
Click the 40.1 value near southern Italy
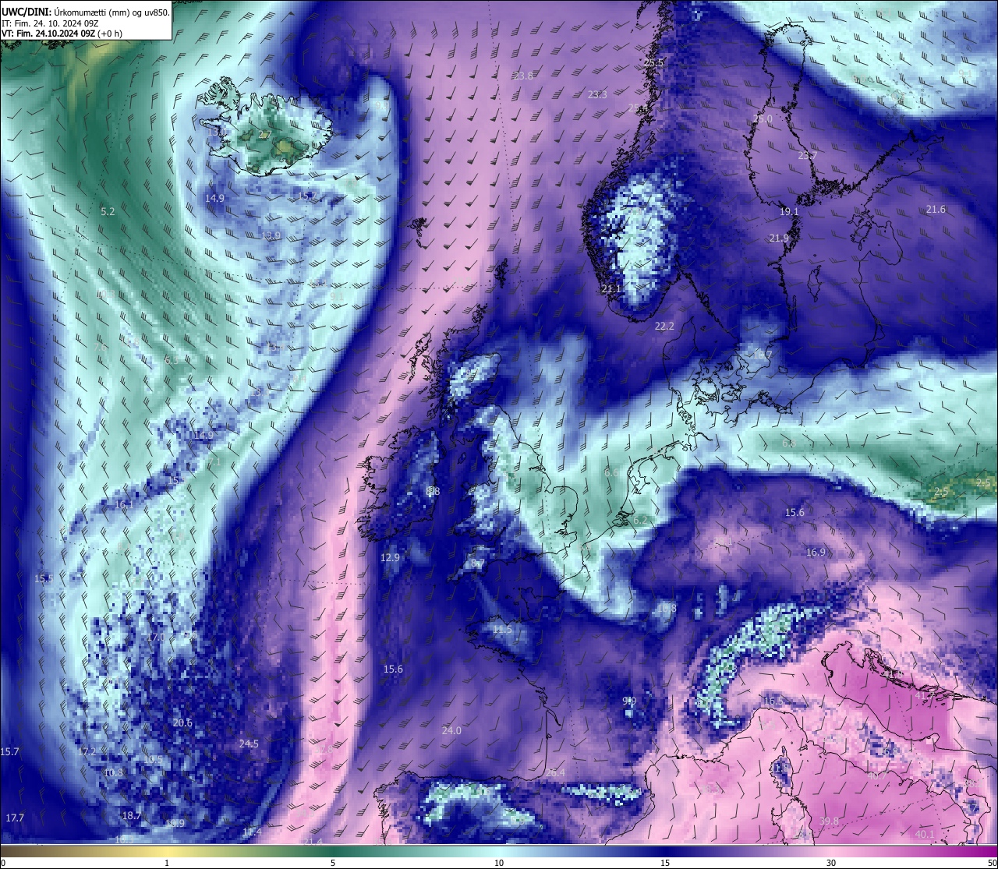[925, 834]
